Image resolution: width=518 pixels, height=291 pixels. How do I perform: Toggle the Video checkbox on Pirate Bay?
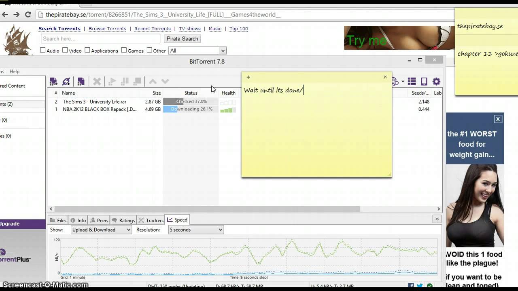tap(65, 50)
